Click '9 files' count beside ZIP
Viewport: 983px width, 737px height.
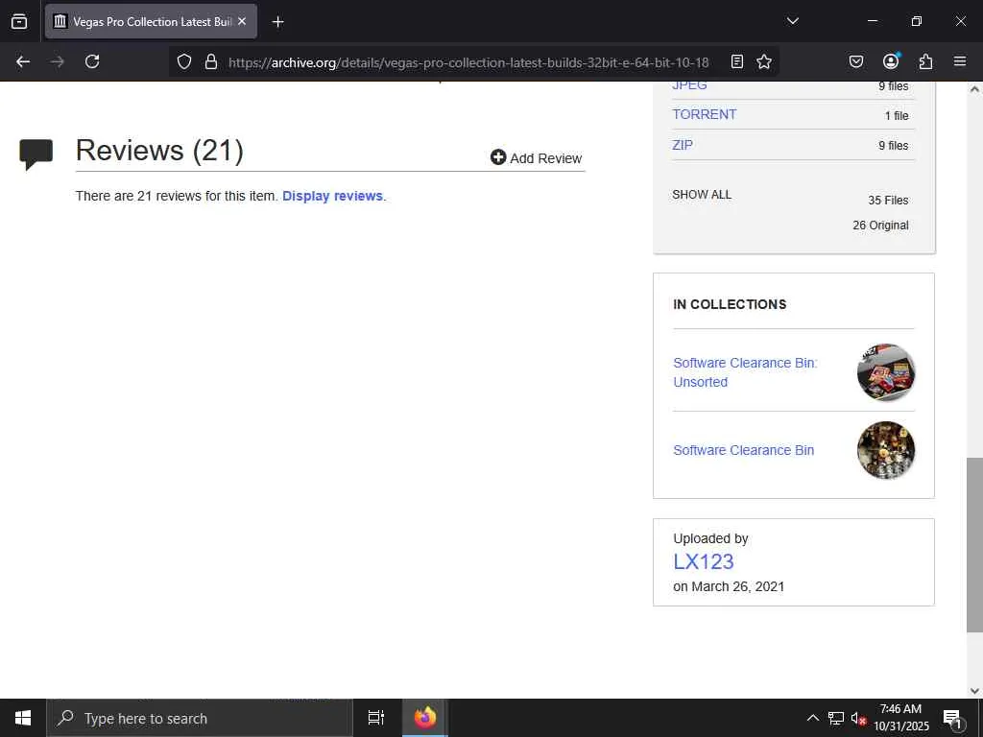click(x=894, y=146)
